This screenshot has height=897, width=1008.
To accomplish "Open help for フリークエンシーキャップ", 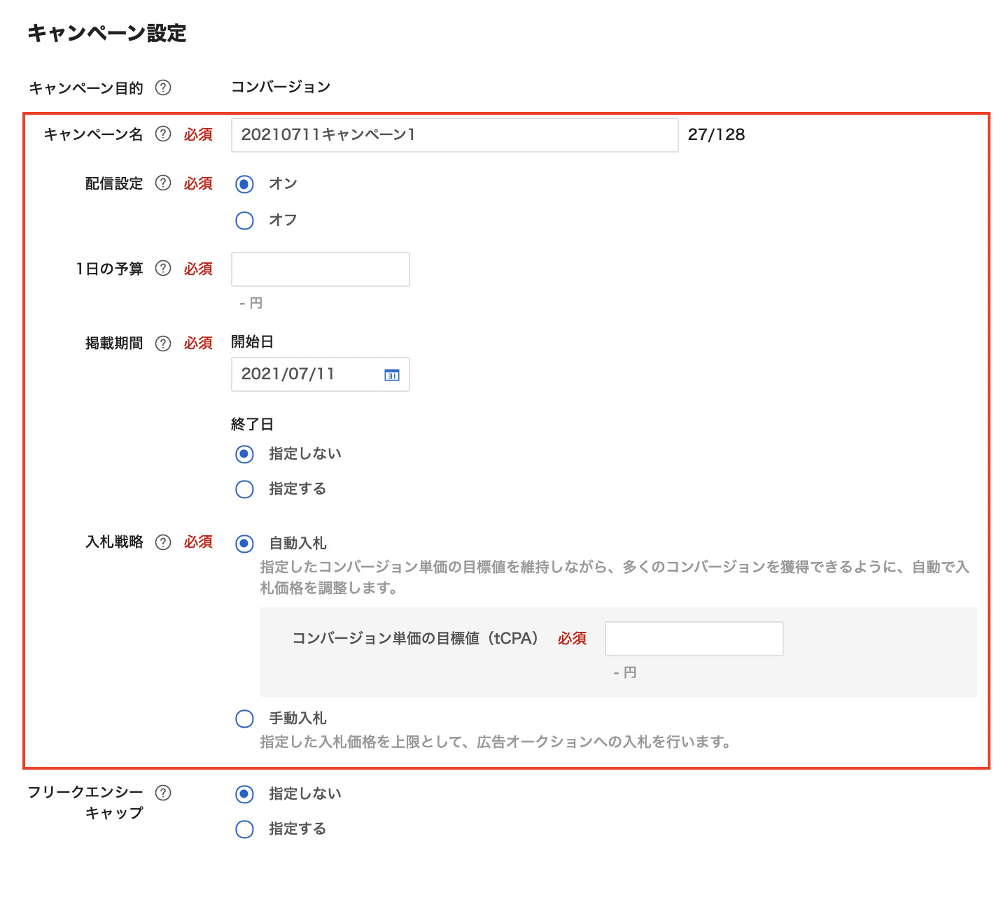I will coord(162,793).
